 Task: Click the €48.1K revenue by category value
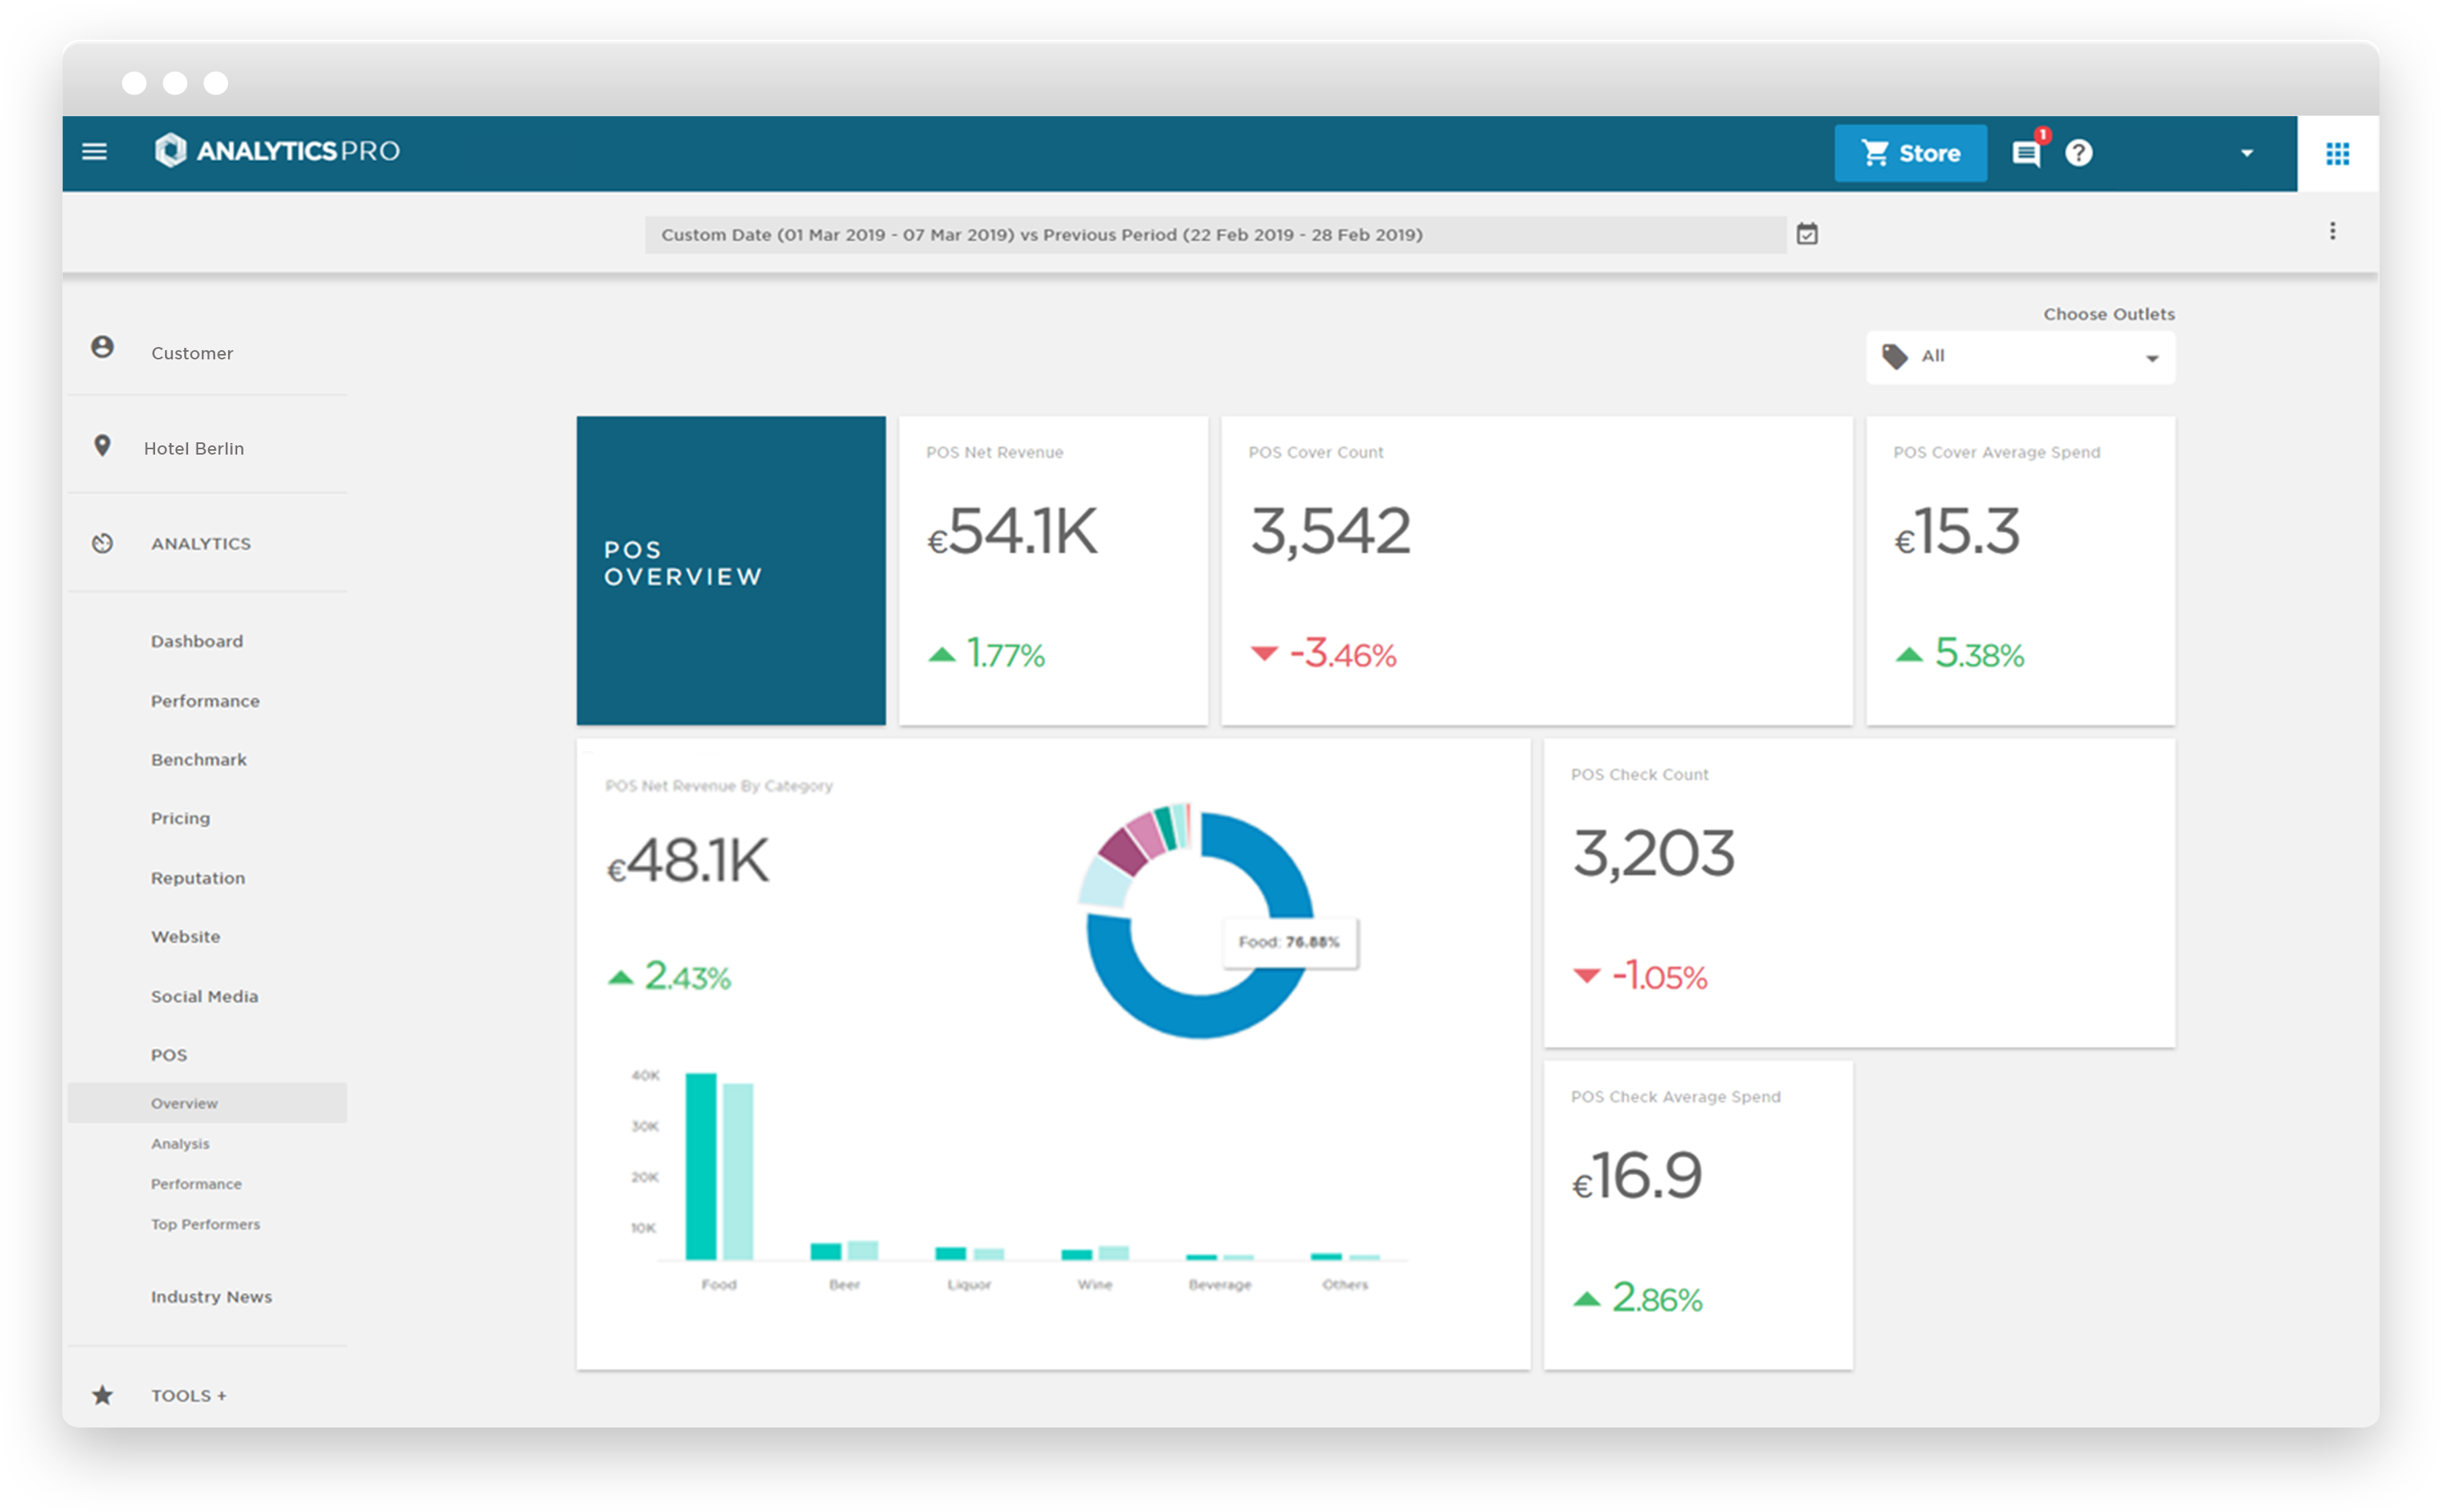coord(688,860)
